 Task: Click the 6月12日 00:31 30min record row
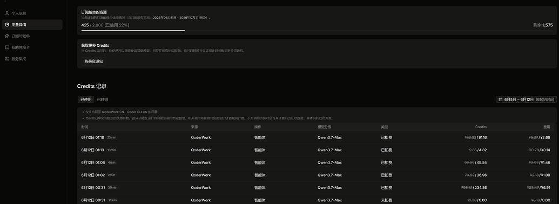(x=317, y=188)
